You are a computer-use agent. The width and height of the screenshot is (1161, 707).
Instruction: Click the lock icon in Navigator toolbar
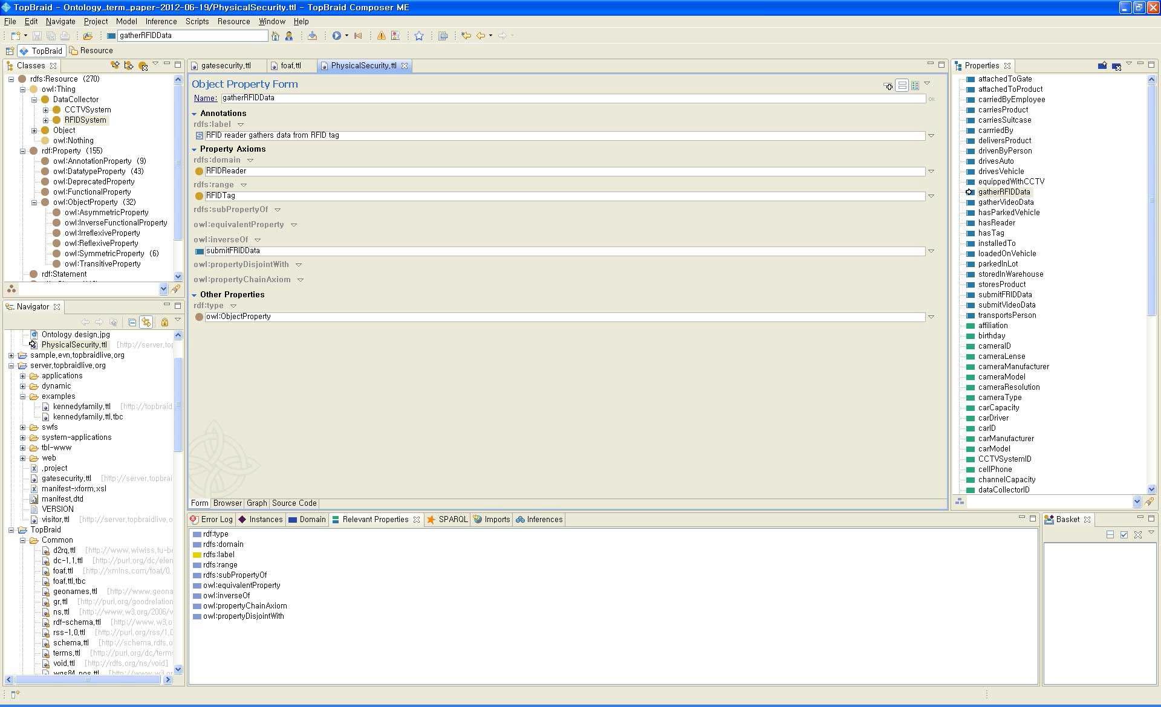pyautogui.click(x=164, y=322)
